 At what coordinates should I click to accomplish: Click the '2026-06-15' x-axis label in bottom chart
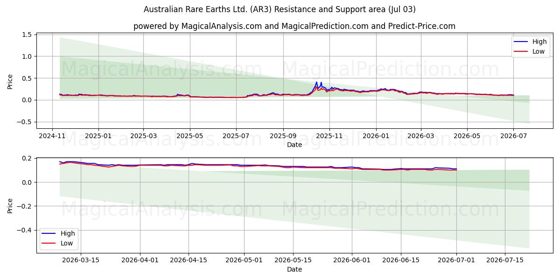[401, 261]
